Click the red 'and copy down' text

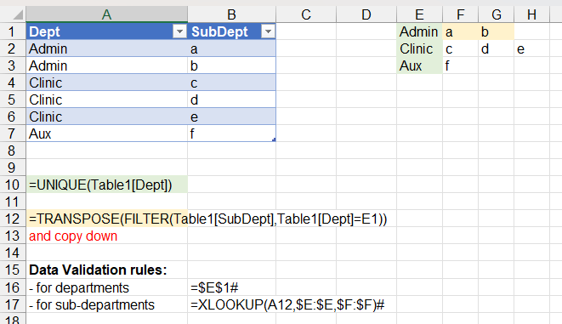[73, 236]
